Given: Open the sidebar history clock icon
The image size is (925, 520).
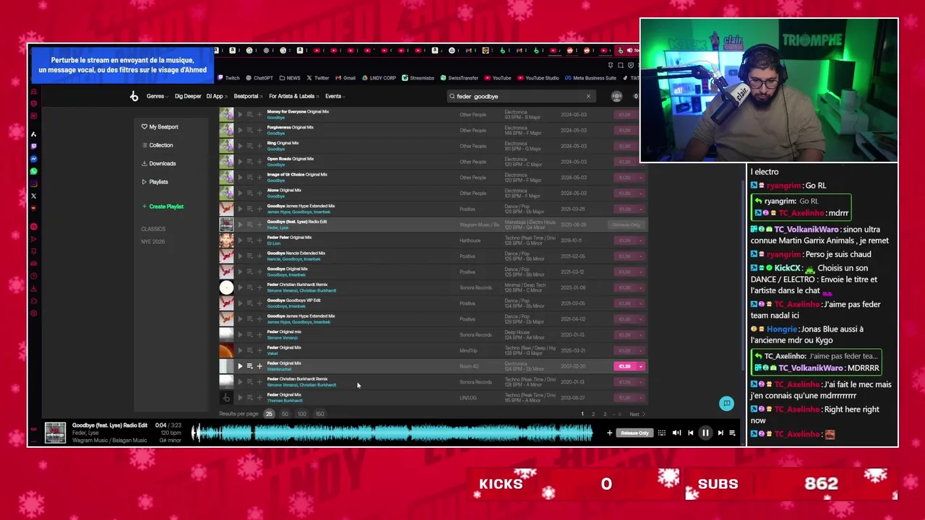Looking at the screenshot, I should (34, 276).
